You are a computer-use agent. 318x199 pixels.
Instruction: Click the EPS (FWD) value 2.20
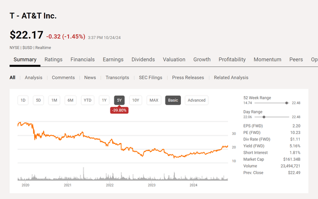[296, 126]
